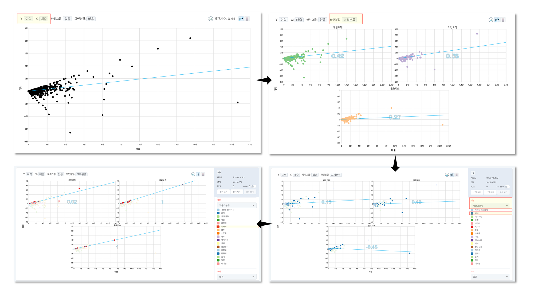Click scatter icon in top-right 고객분류 panel
The width and height of the screenshot is (534, 296).
coord(497,20)
